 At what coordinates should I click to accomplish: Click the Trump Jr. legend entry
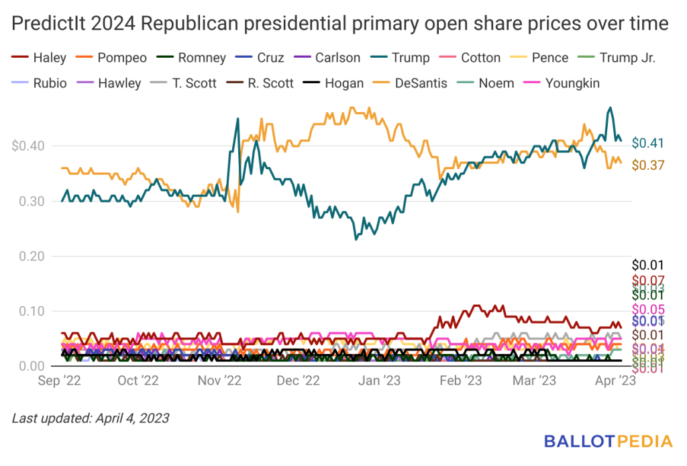617,58
